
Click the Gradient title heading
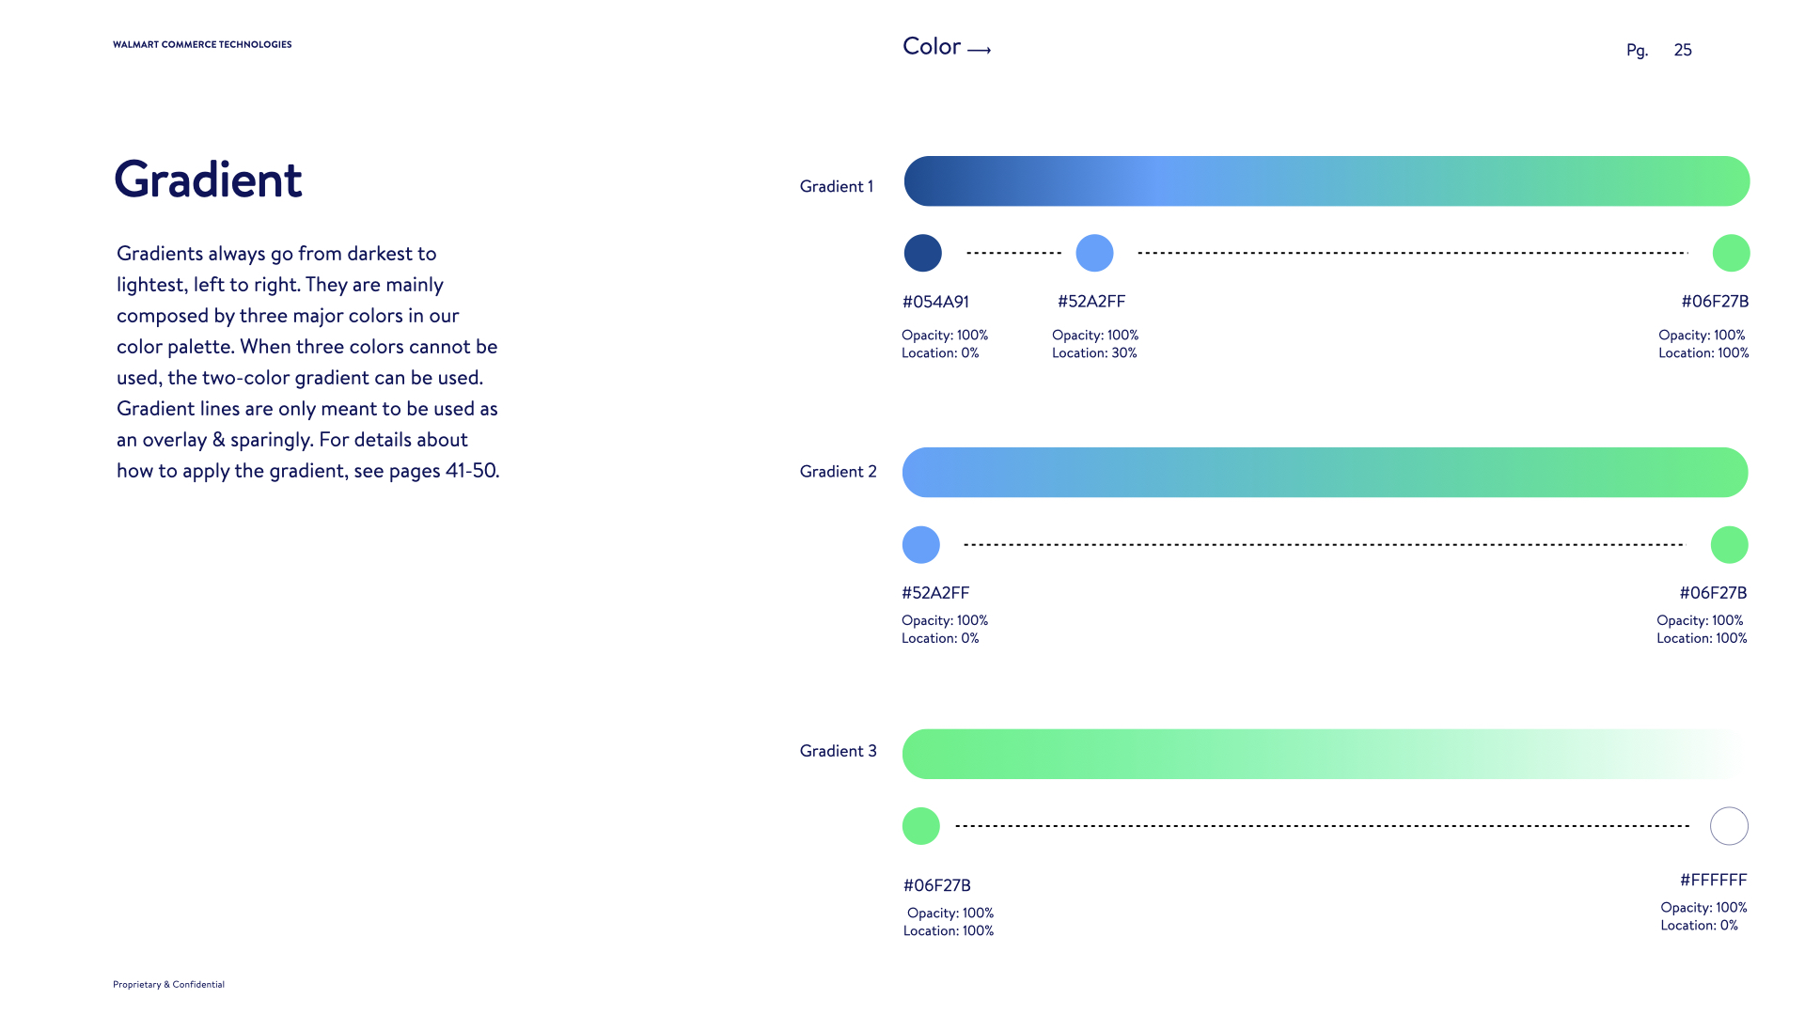208,180
